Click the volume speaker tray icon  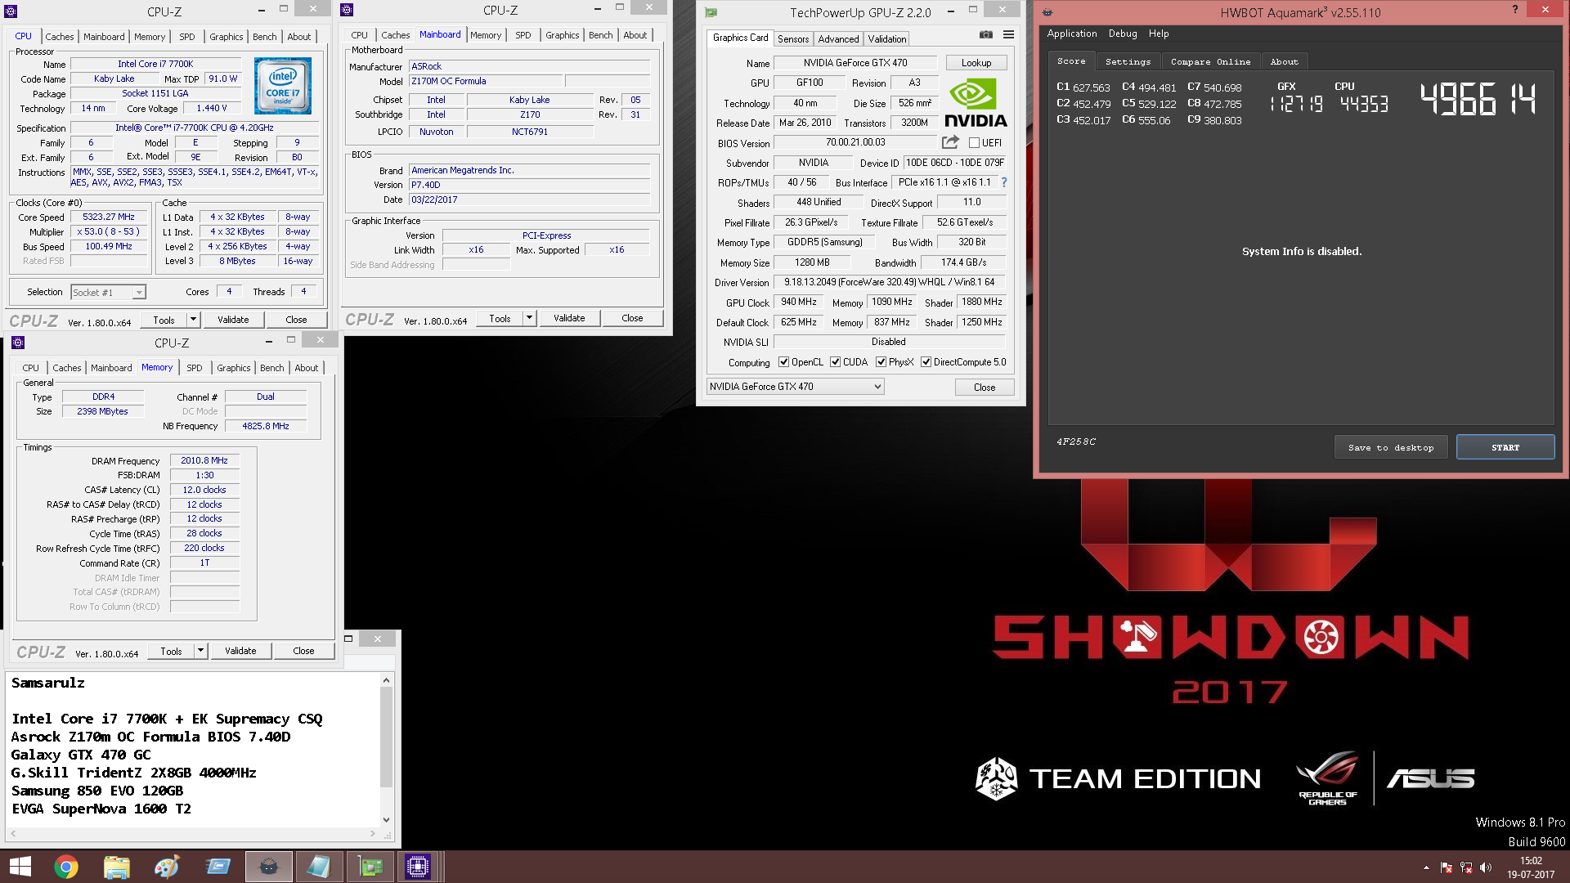point(1486,867)
